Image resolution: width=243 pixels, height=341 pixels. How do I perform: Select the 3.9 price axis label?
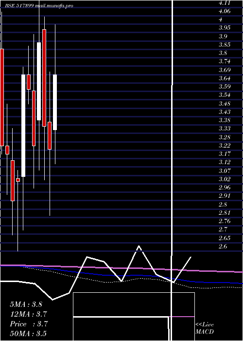click(223, 36)
